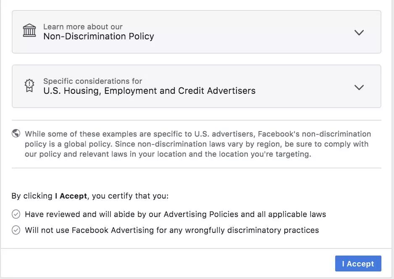
Task: Expand the Non-Discrimination Policy chevron
Action: click(x=359, y=32)
